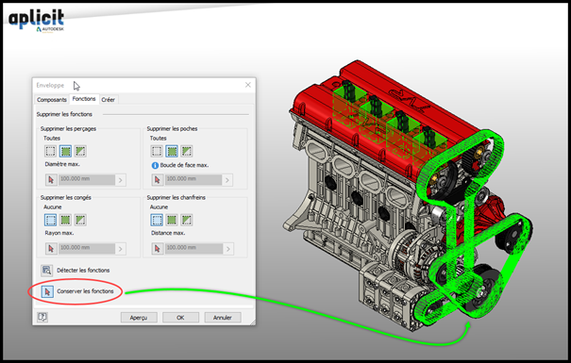Confirm with the OK button

(180, 318)
